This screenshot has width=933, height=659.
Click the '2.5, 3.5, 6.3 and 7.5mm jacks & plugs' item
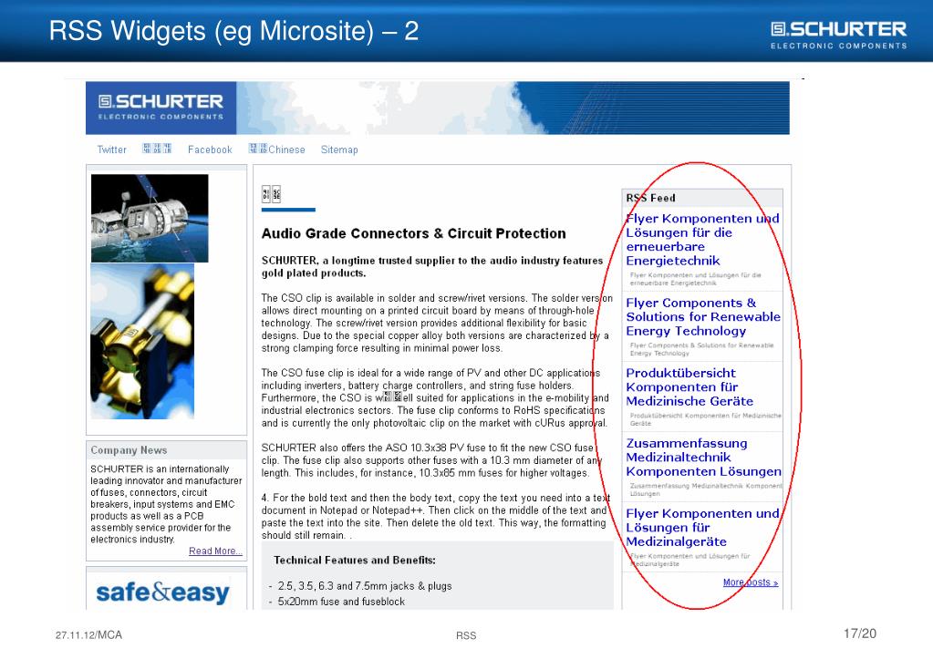pyautogui.click(x=365, y=586)
